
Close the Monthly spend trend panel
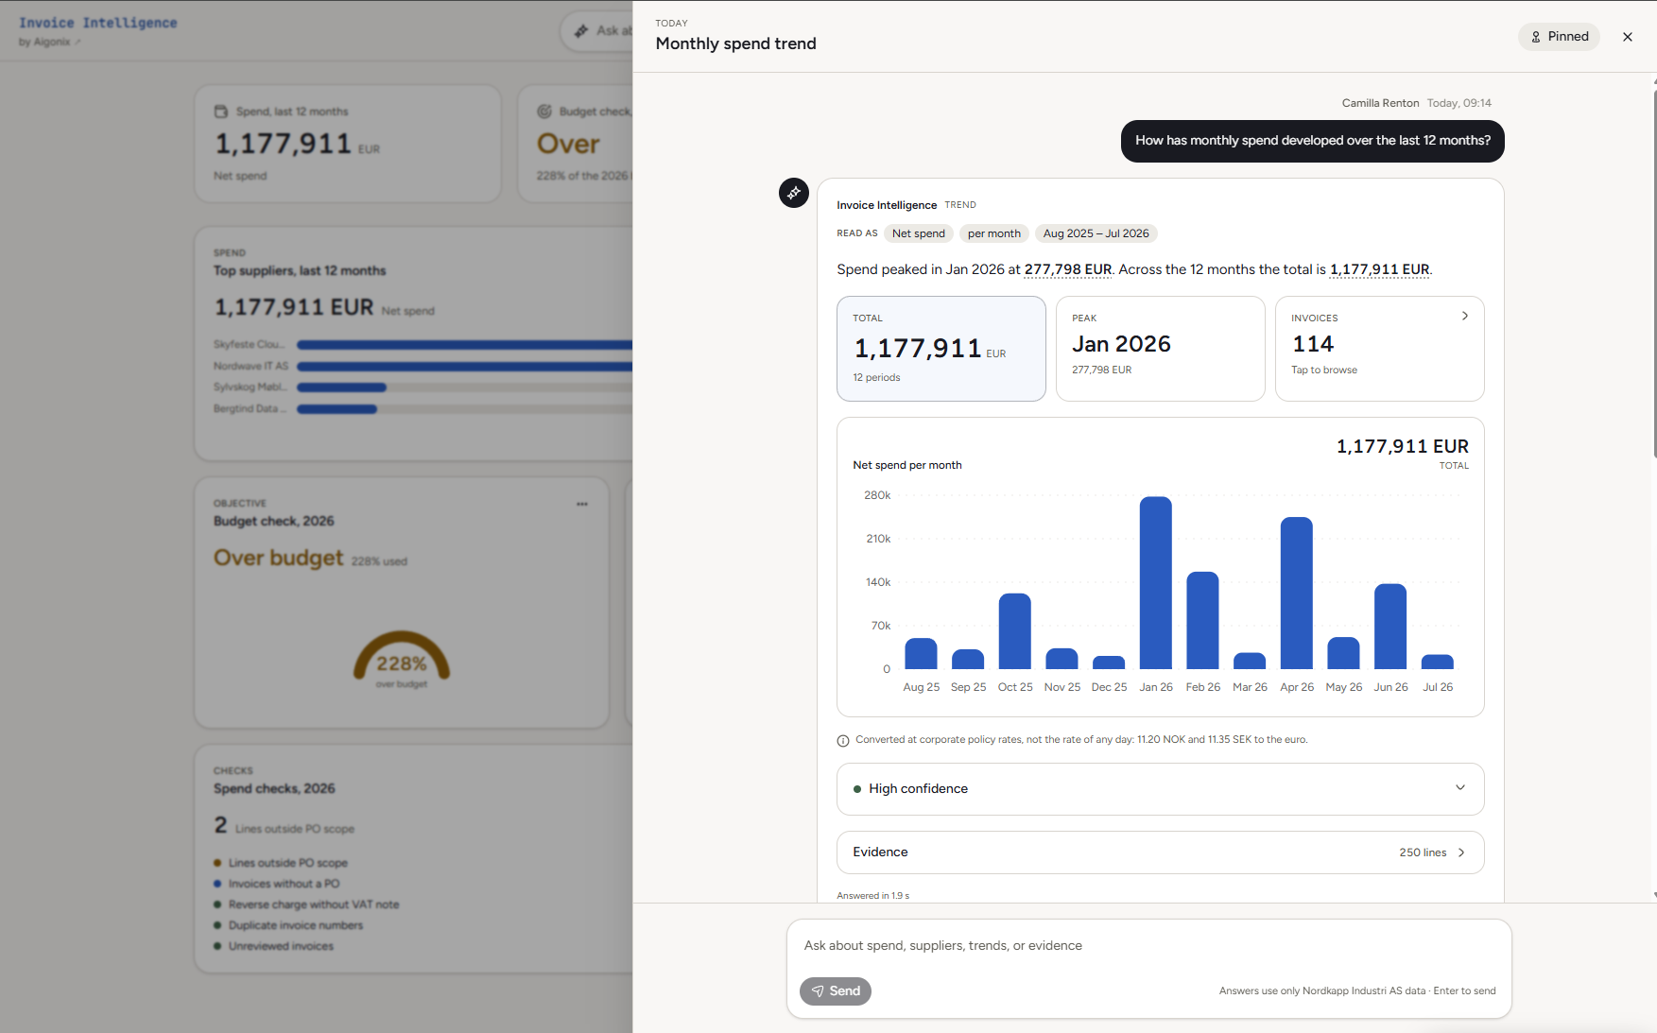click(1627, 37)
